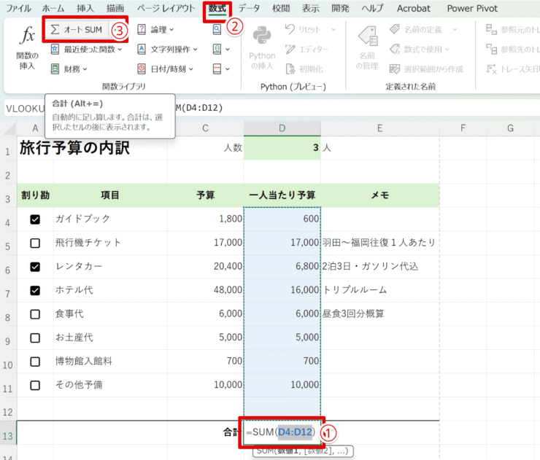Click the 合計 label cell
The height and width of the screenshot is (460, 540).
click(205, 432)
